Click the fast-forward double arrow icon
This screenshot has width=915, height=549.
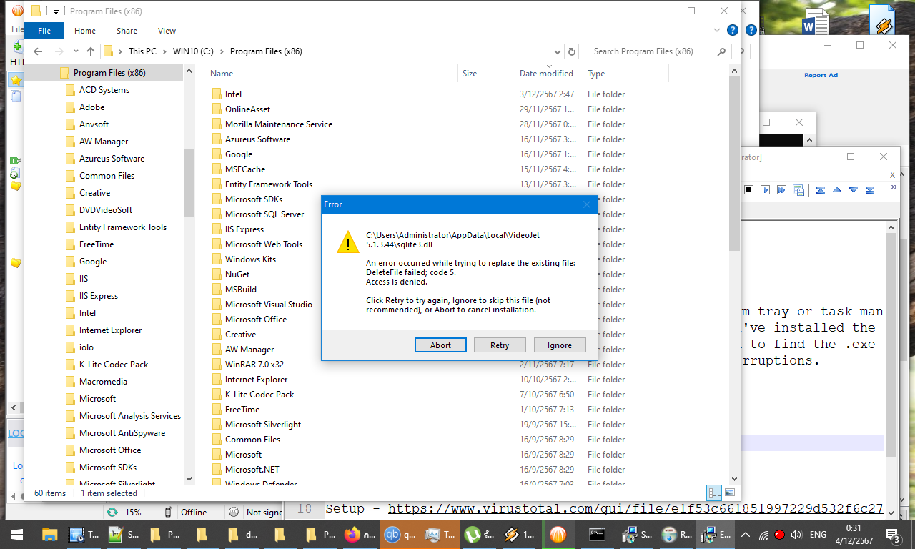pyautogui.click(x=781, y=190)
